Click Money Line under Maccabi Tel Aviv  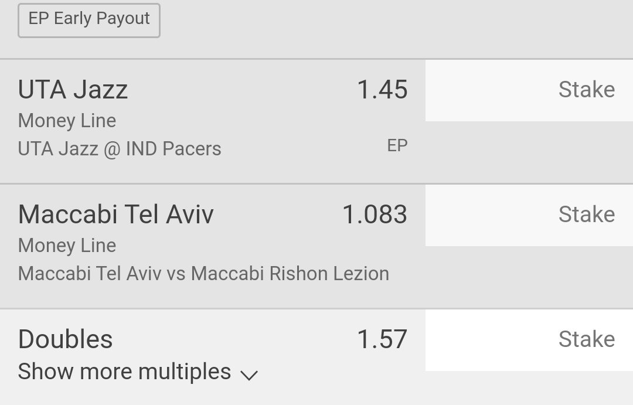[x=67, y=246]
